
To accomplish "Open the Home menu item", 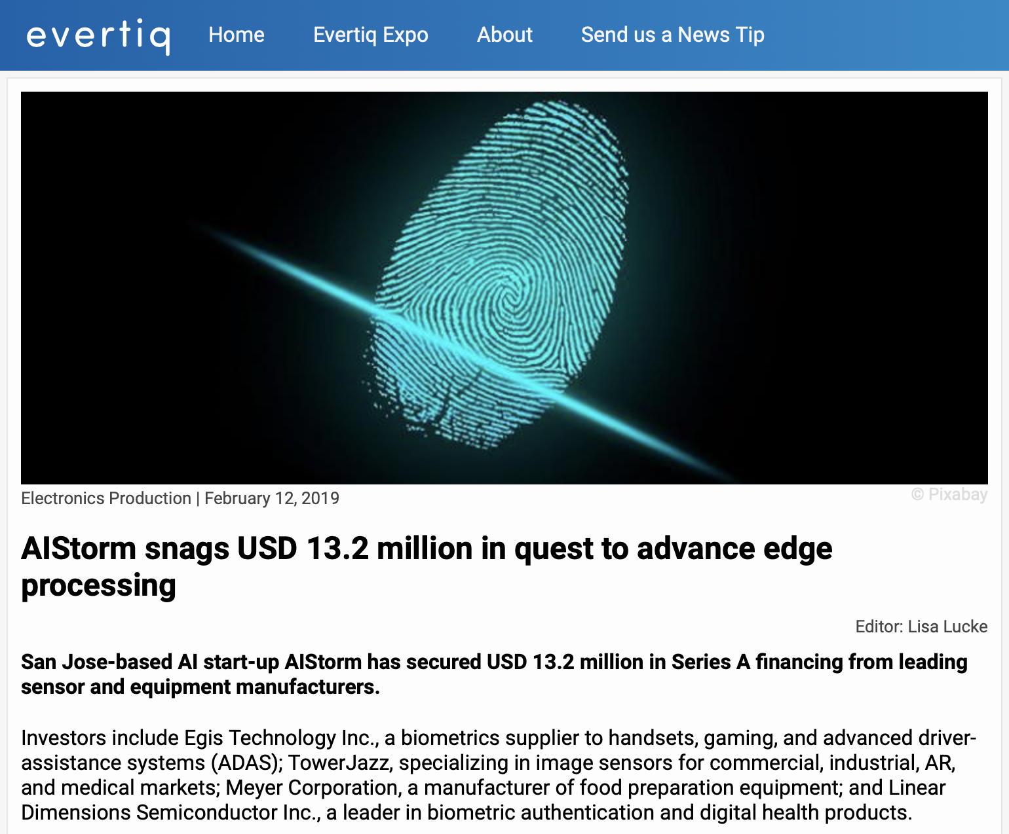I will [237, 35].
